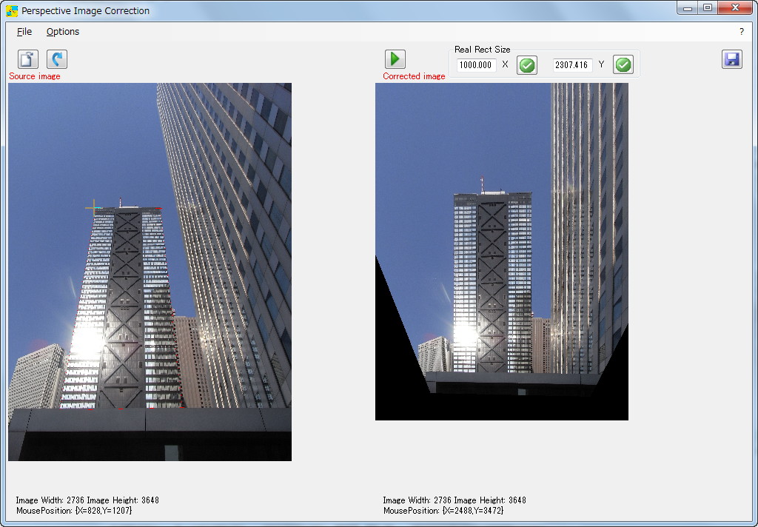Click the Real Rect Size group label

pos(482,49)
